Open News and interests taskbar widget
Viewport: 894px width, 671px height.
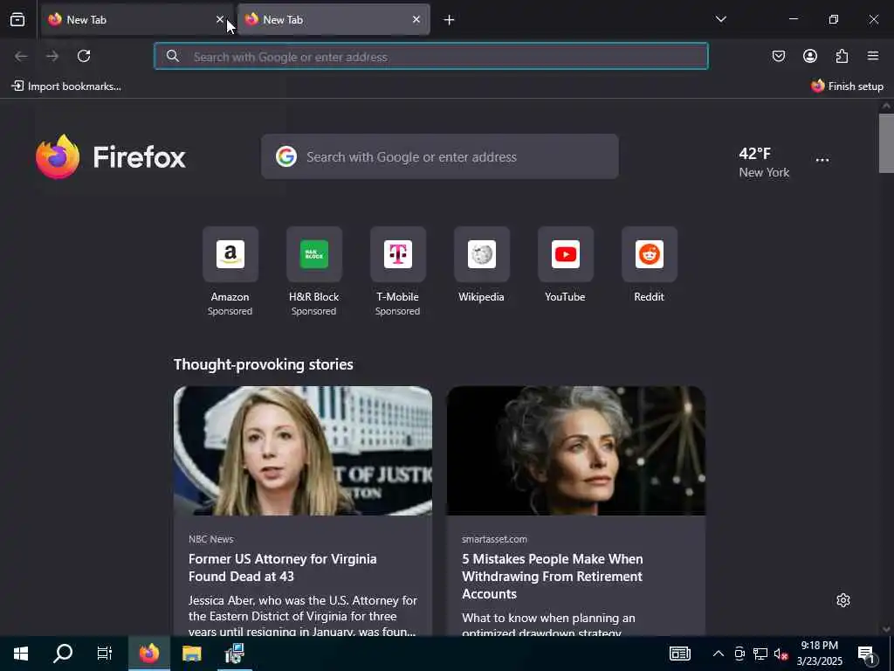tap(679, 654)
